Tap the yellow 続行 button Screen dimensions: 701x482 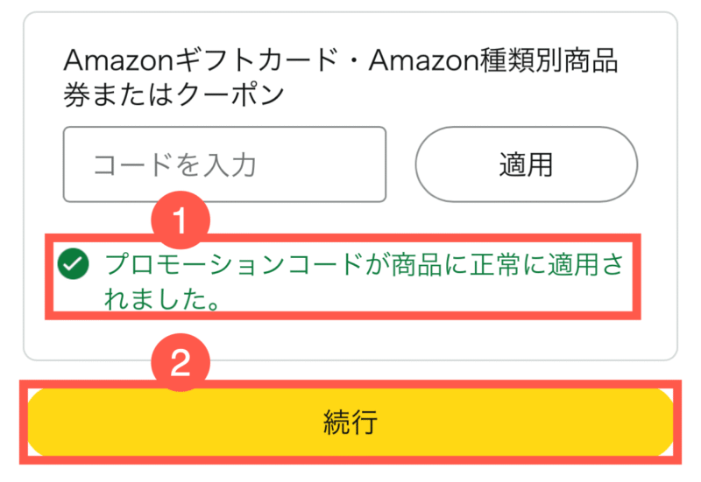pyautogui.click(x=350, y=422)
